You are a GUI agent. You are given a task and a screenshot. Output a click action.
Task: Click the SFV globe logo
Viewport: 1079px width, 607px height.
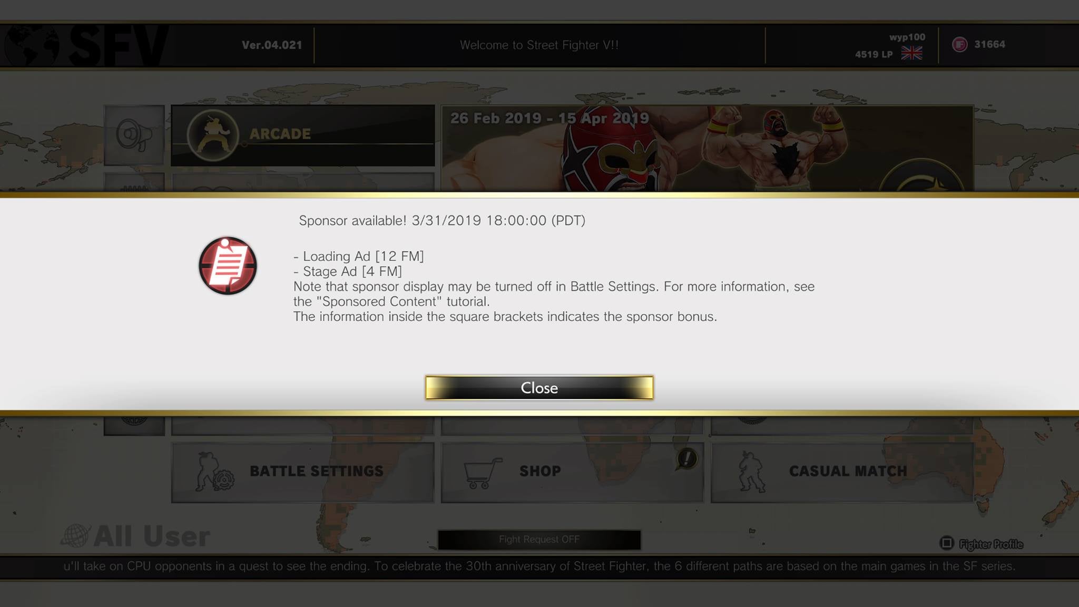click(32, 45)
